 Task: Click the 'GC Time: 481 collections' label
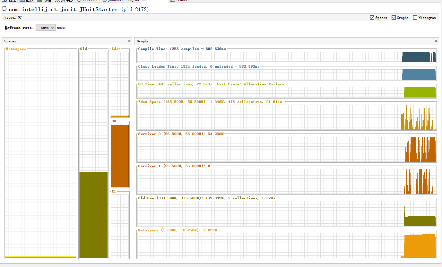coord(211,84)
